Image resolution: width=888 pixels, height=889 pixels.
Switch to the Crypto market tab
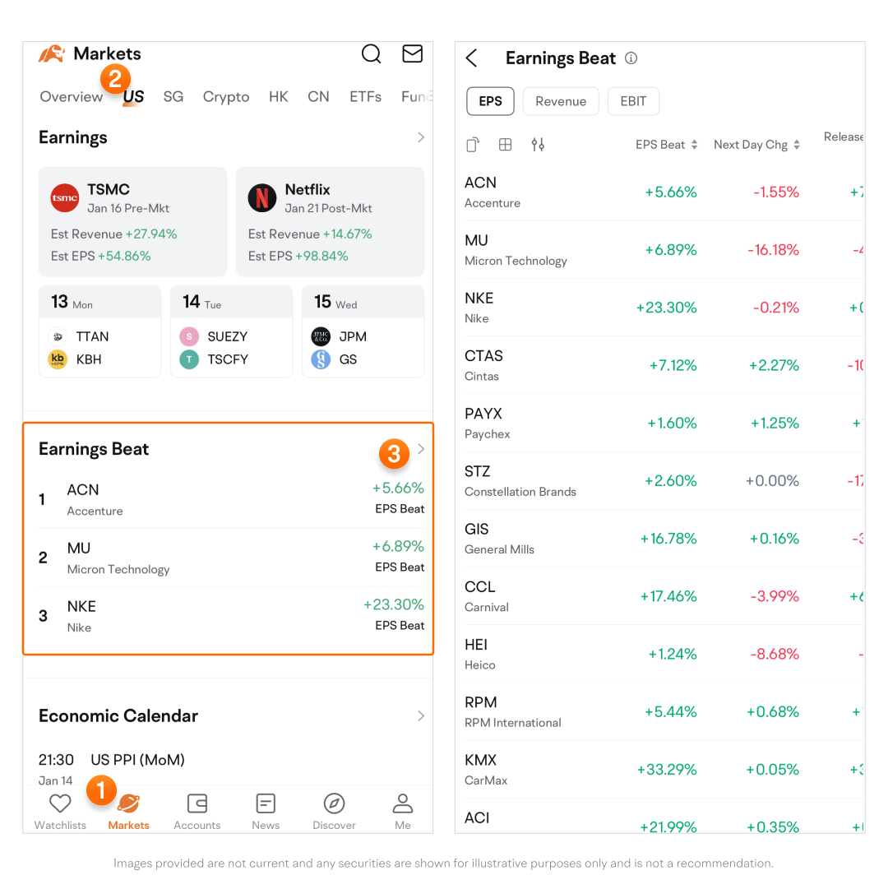coord(226,97)
